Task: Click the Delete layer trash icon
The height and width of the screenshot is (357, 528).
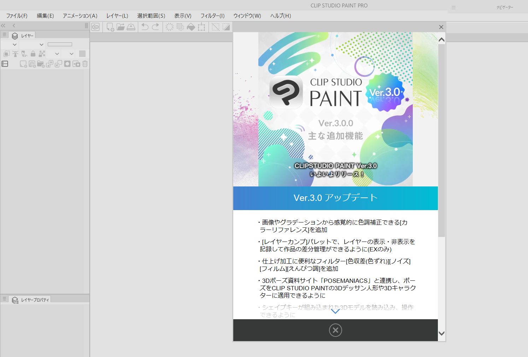Action: tap(85, 64)
